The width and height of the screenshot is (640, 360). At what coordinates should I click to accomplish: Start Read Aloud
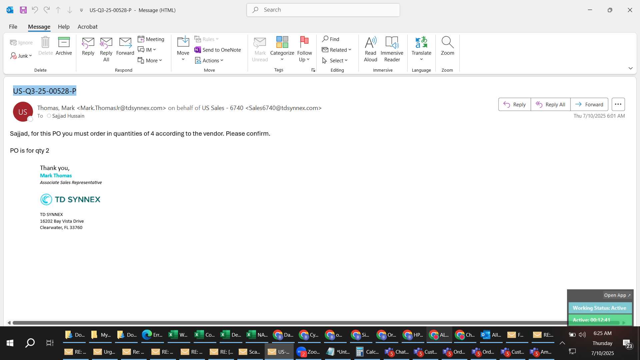[370, 49]
